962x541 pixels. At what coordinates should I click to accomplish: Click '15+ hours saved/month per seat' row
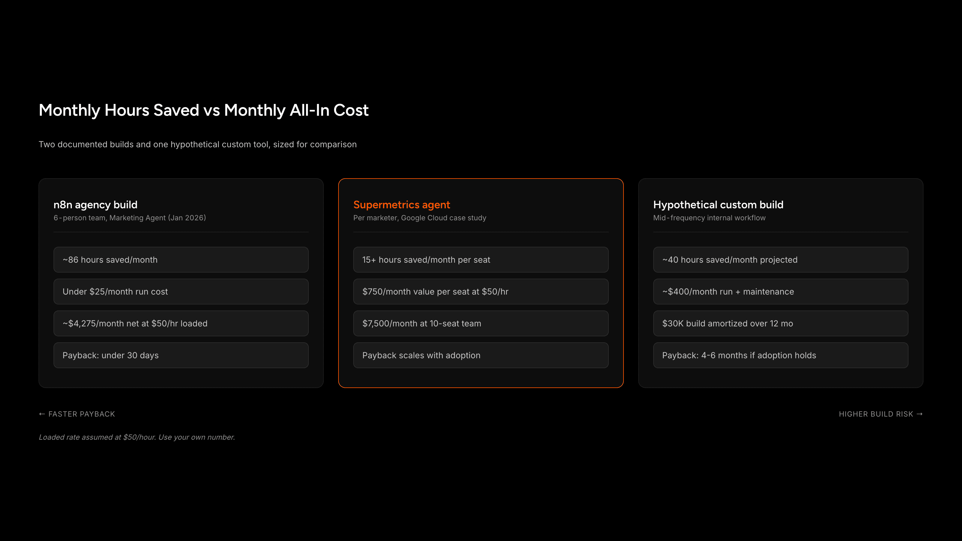pyautogui.click(x=481, y=259)
